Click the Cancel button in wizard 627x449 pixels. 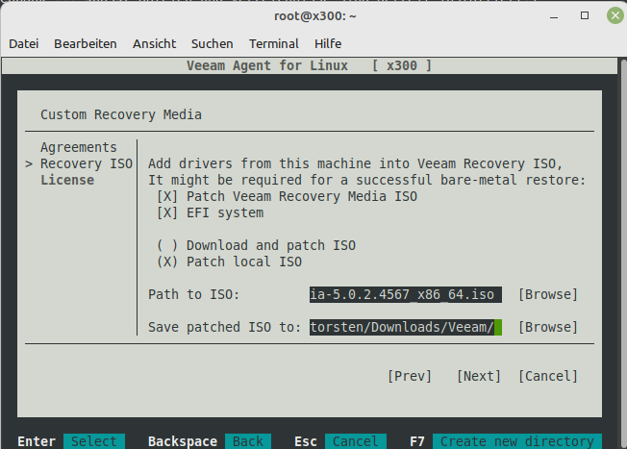pos(548,376)
